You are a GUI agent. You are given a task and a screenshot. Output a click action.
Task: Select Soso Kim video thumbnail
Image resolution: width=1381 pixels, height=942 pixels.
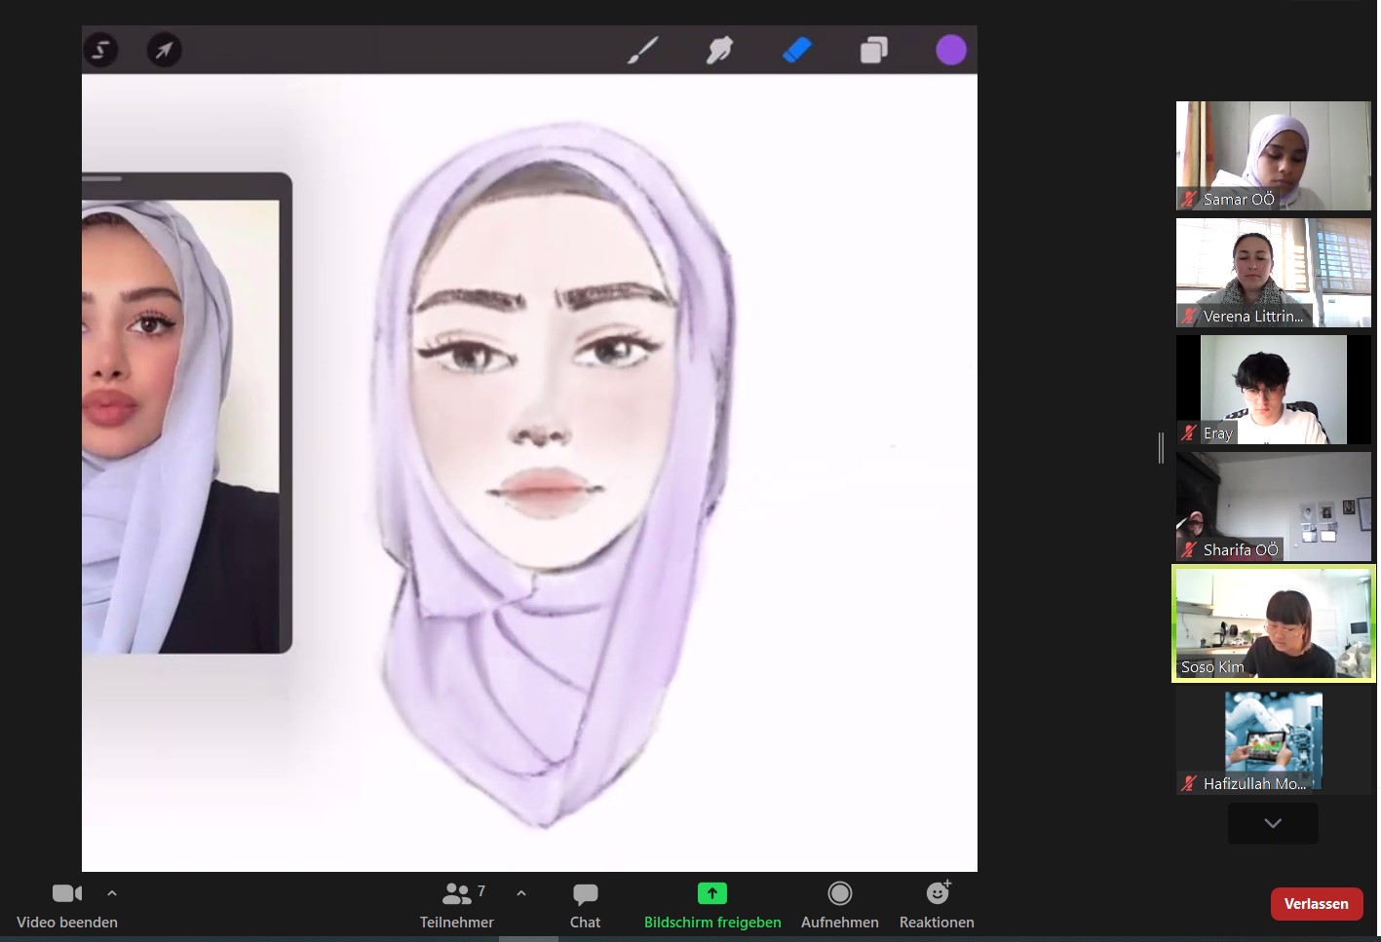[x=1274, y=623]
